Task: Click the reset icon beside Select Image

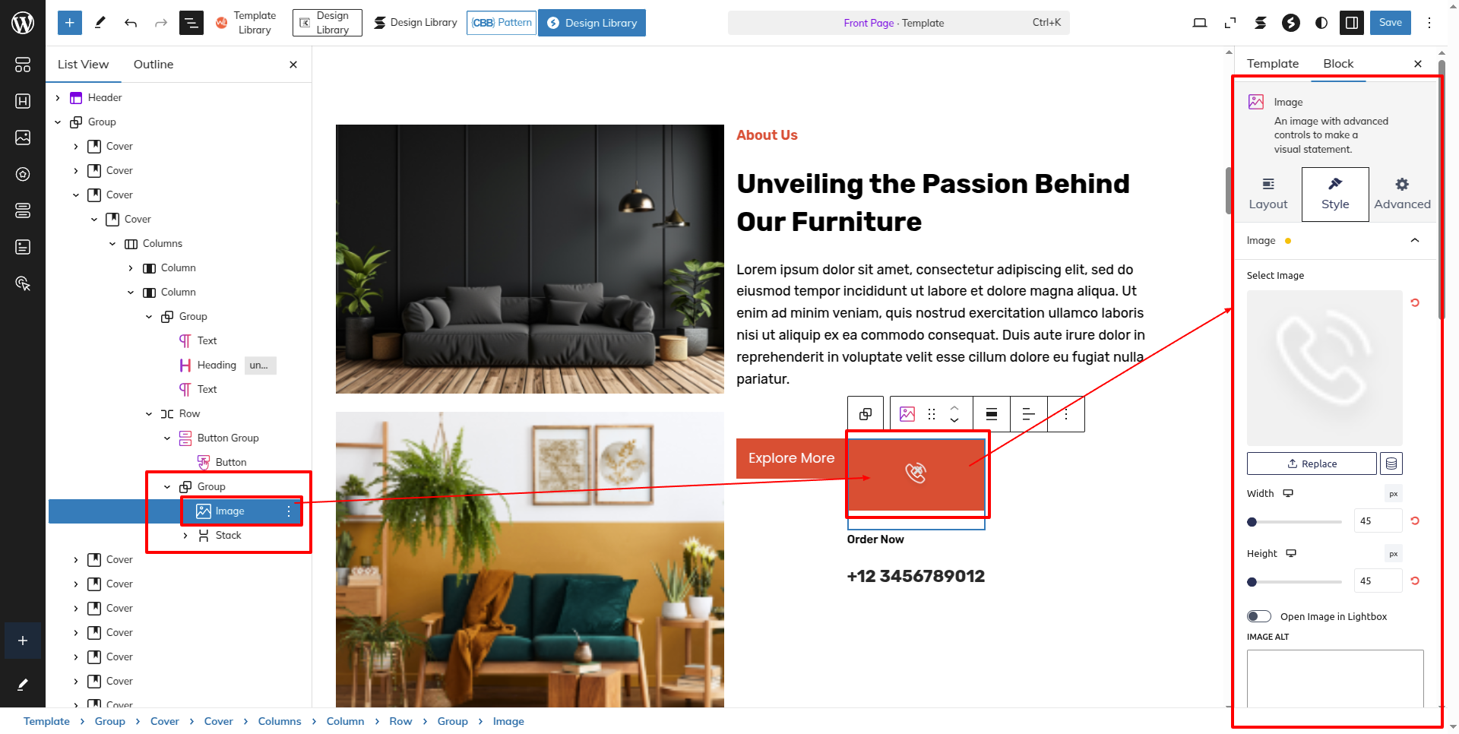Action: [1415, 302]
